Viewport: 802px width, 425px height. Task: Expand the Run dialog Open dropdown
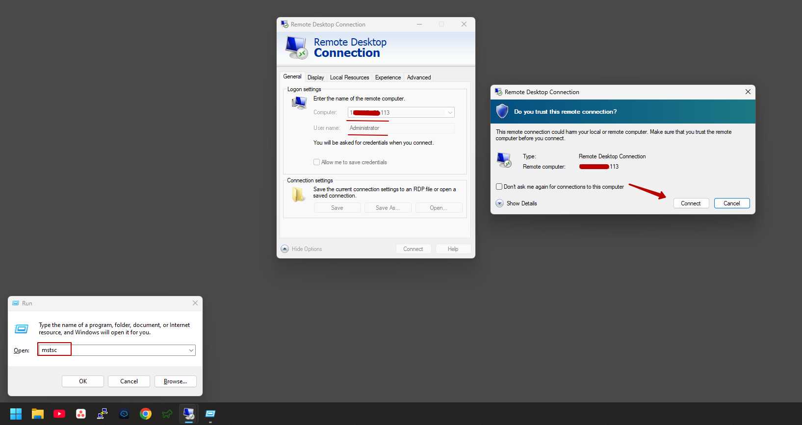click(191, 350)
